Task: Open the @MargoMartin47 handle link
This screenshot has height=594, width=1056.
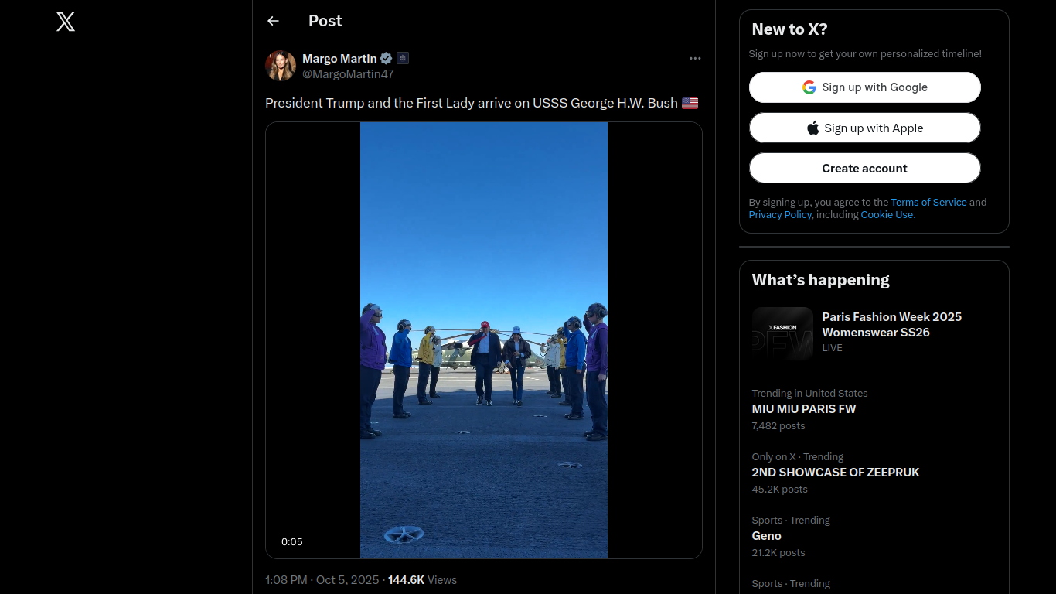Action: [348, 74]
